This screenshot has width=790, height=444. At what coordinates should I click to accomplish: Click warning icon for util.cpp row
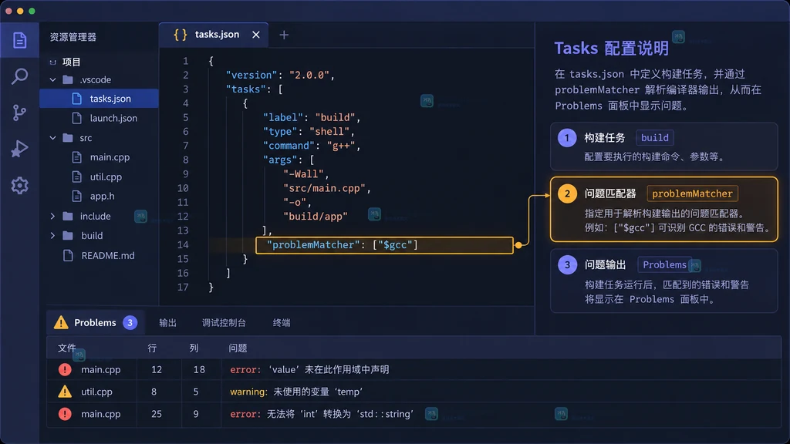(65, 391)
